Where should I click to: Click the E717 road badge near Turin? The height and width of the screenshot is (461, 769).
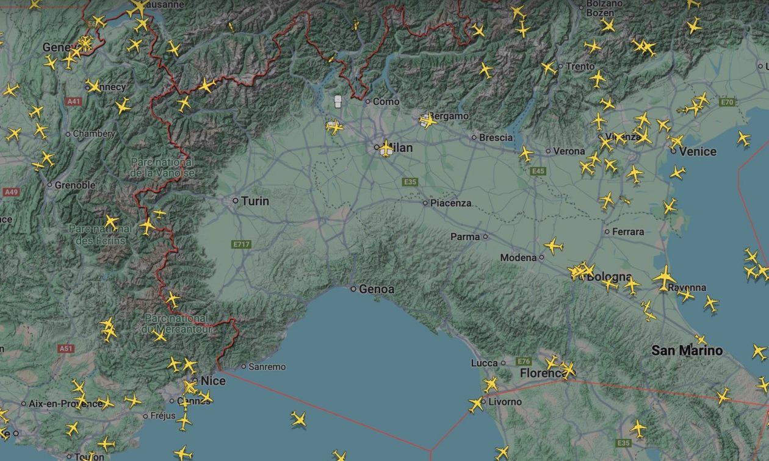242,245
